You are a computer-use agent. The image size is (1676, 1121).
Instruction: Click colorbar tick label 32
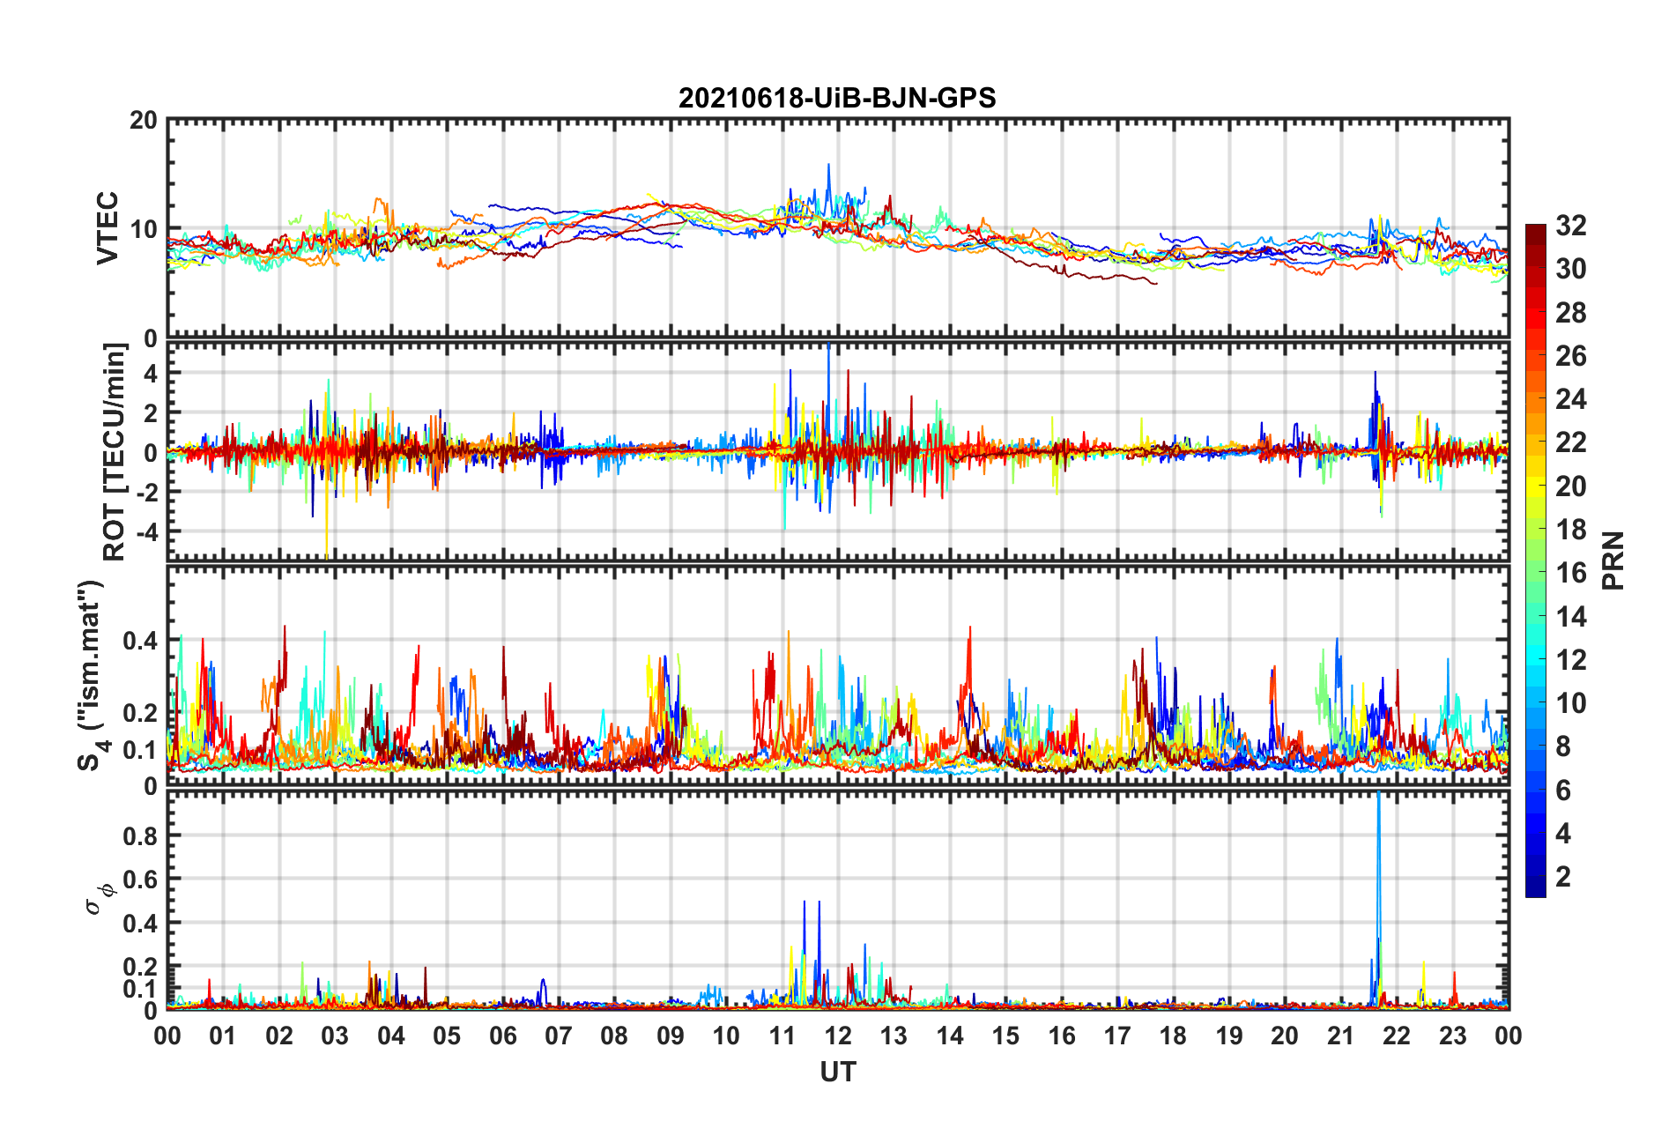[1570, 226]
